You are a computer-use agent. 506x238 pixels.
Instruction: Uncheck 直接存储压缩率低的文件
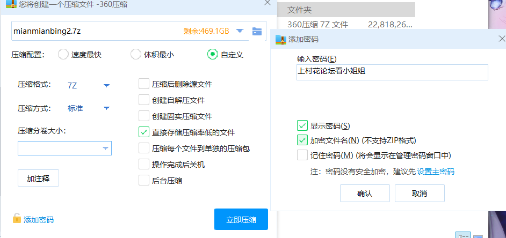click(x=143, y=132)
